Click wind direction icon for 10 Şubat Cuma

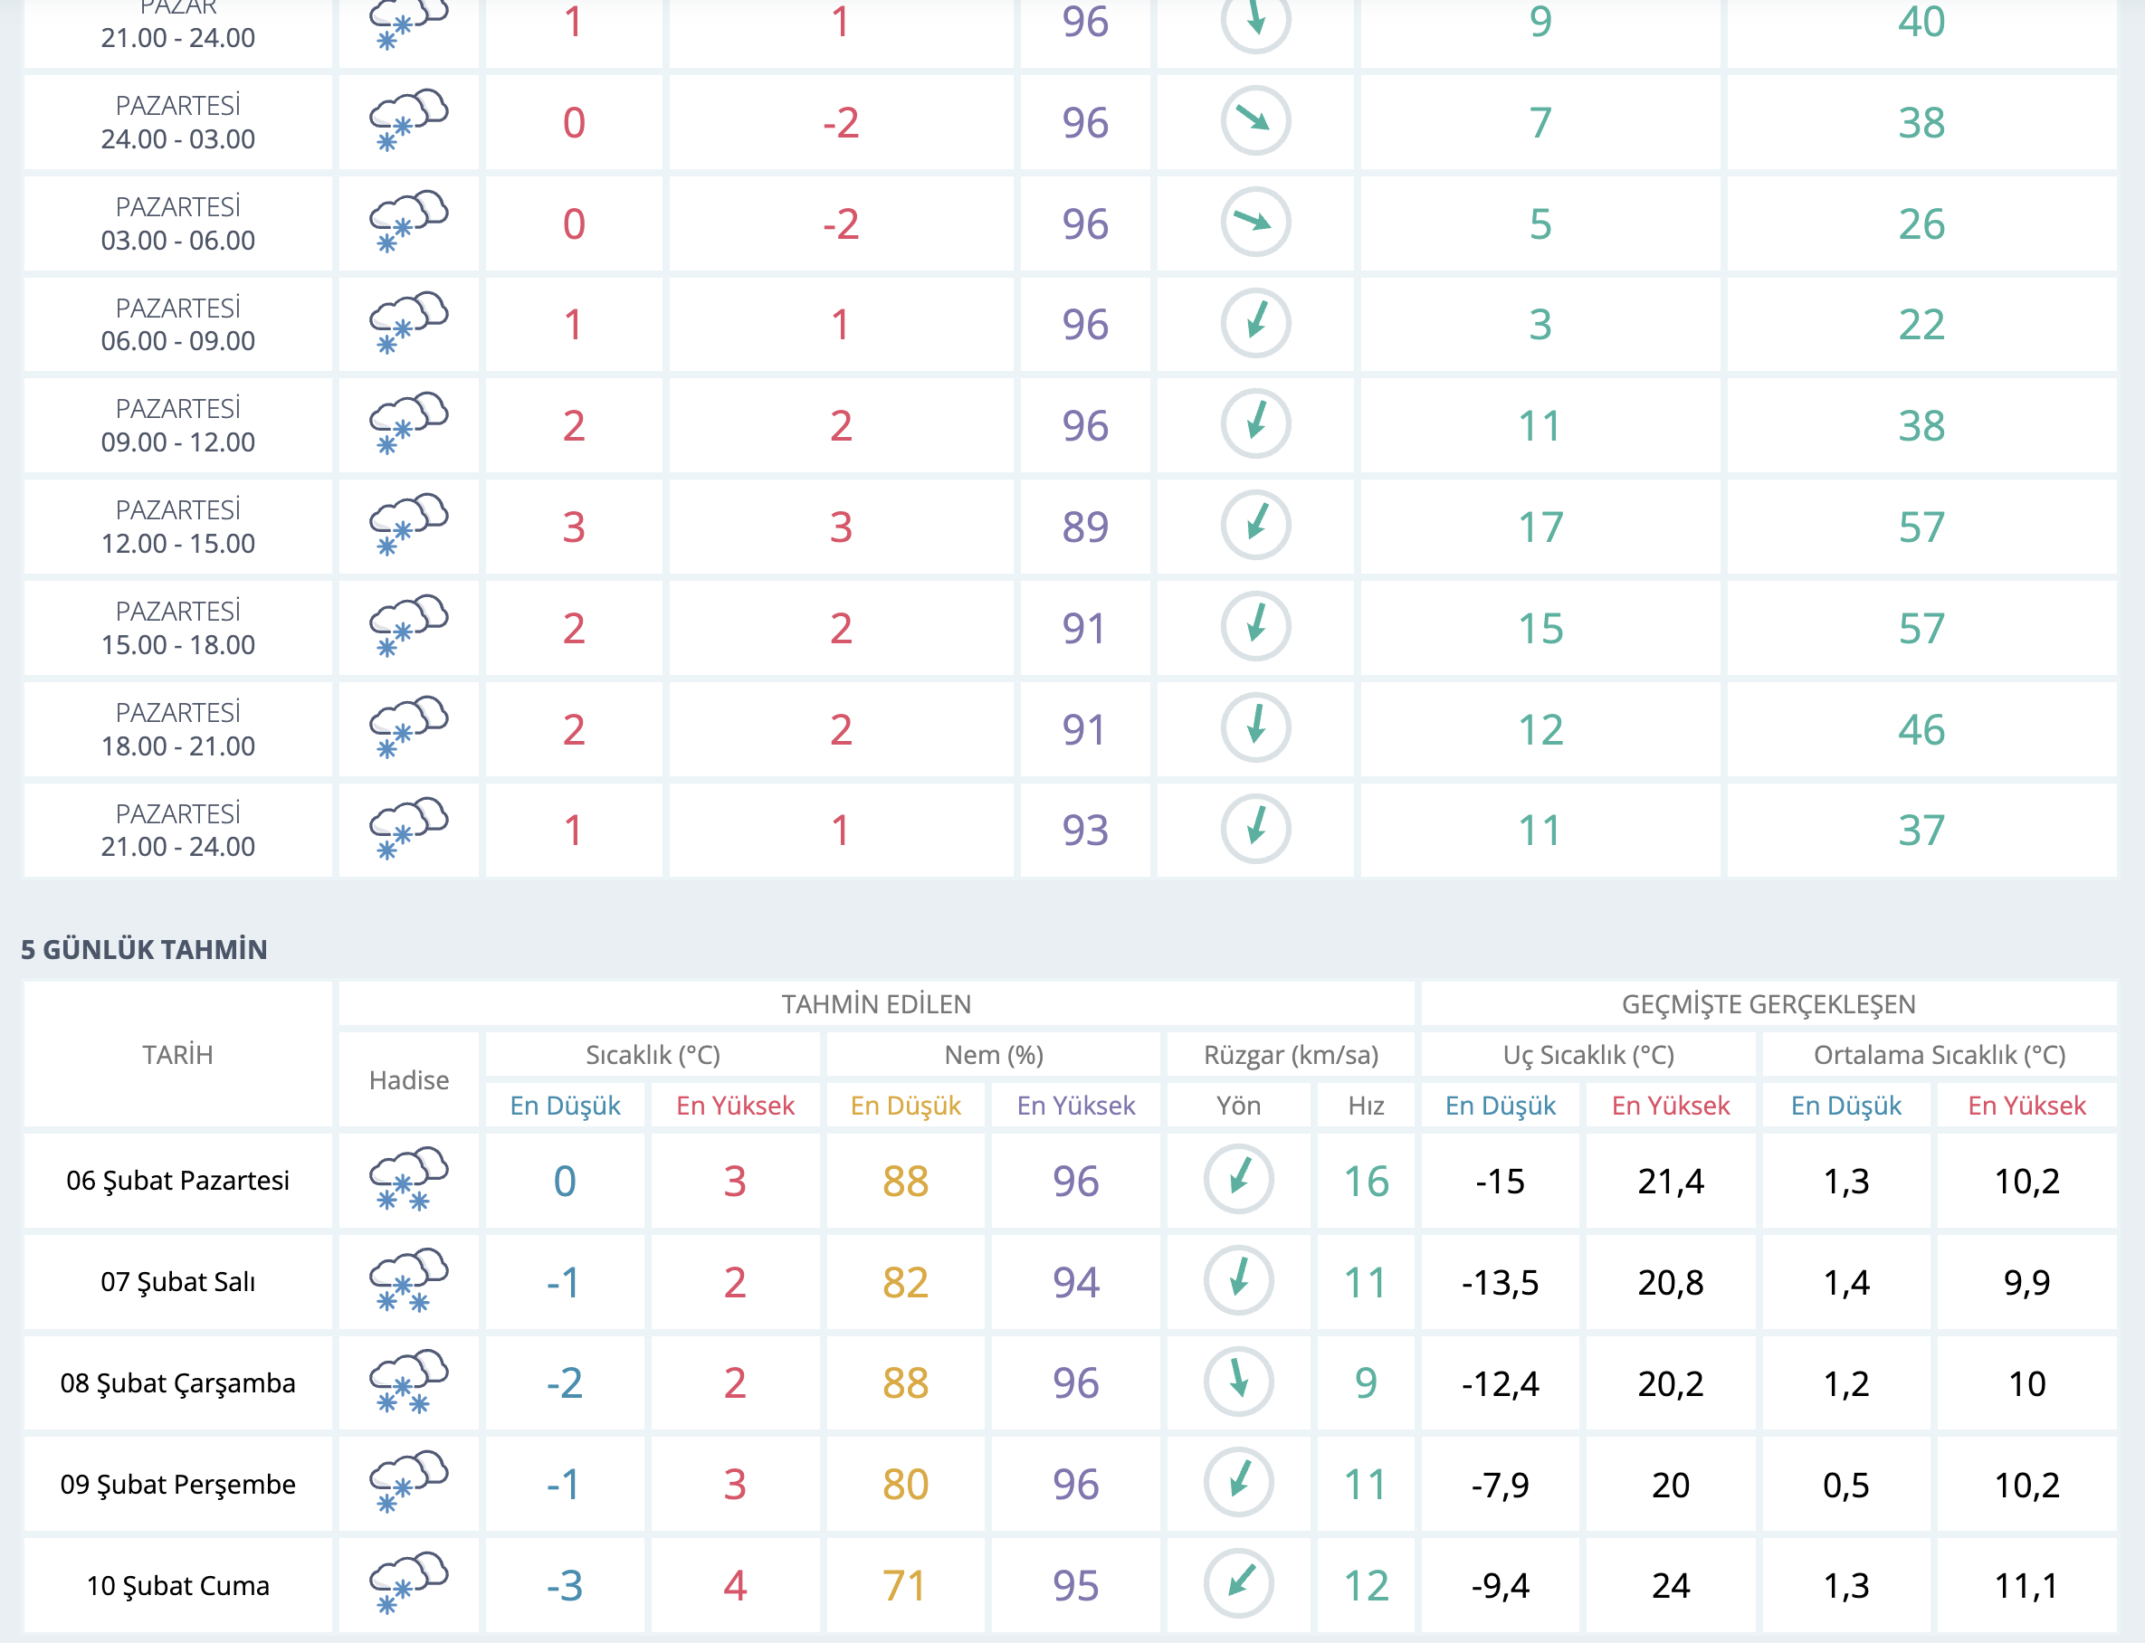[x=1238, y=1583]
